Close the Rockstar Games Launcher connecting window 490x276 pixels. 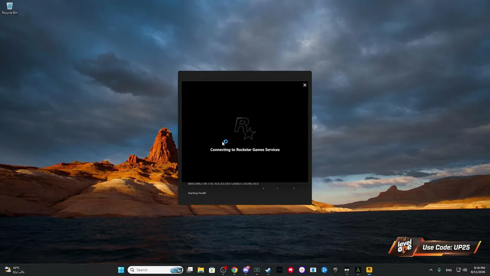tap(305, 85)
